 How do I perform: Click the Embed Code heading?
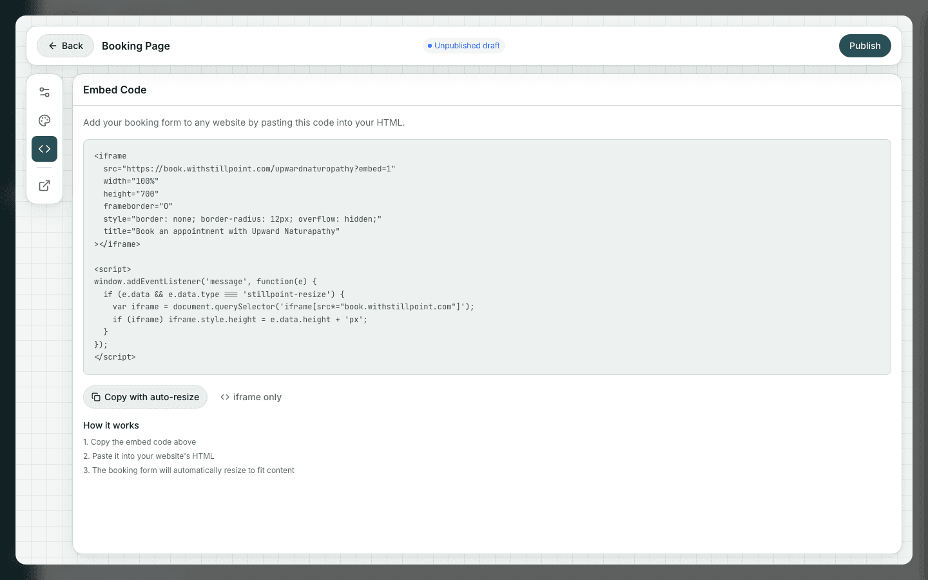(115, 90)
